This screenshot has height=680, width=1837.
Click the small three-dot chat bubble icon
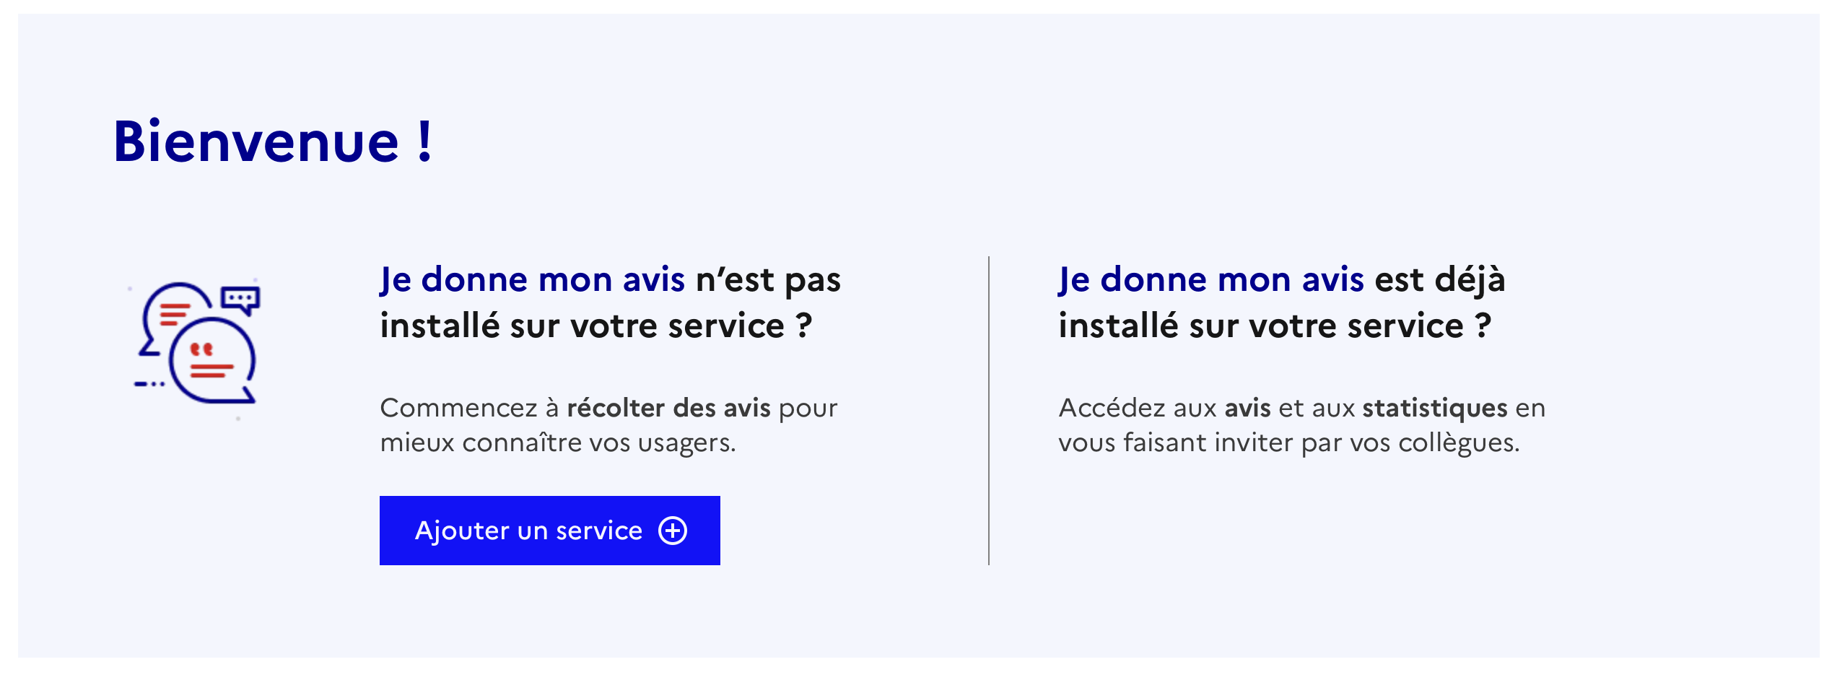tap(241, 298)
